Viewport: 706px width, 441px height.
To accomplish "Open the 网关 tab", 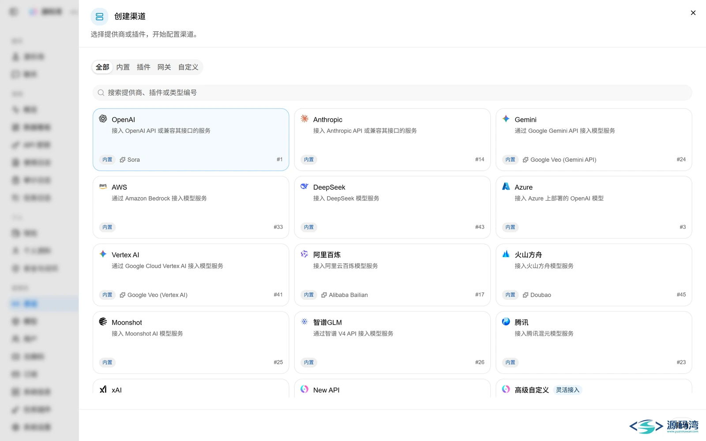I will pyautogui.click(x=164, y=67).
